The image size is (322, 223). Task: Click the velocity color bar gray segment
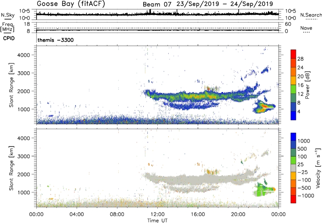point(293,168)
